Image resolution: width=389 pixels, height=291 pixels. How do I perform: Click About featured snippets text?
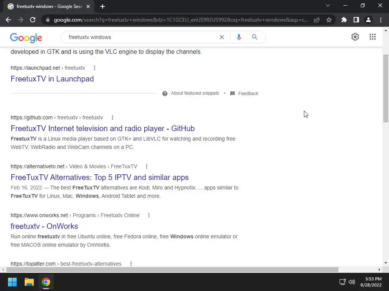[195, 93]
